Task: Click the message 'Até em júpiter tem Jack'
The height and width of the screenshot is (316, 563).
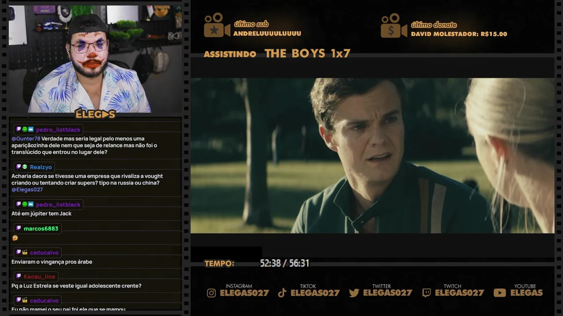Action: coord(41,214)
